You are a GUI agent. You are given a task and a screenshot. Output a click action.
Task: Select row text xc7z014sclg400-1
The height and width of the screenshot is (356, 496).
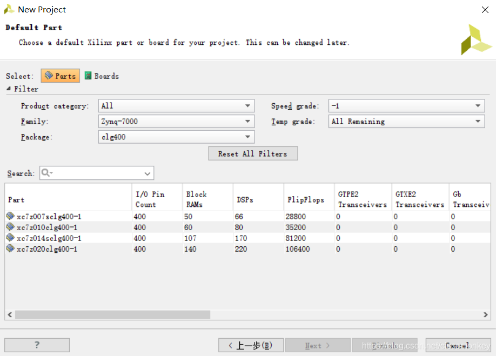[x=49, y=238]
